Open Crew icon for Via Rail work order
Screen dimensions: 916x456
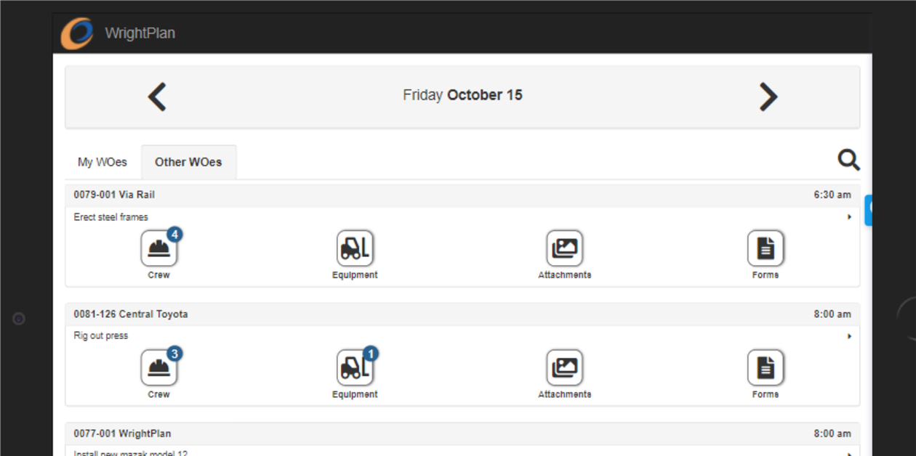158,249
